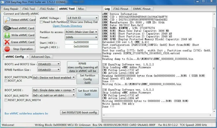Open RPMB Partition Size dropdown
Viewport: 217px width, 128px height.
coord(49,70)
